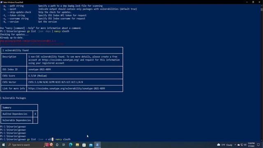Close the Windows PowerShell window

pyautogui.click(x=259, y=2)
